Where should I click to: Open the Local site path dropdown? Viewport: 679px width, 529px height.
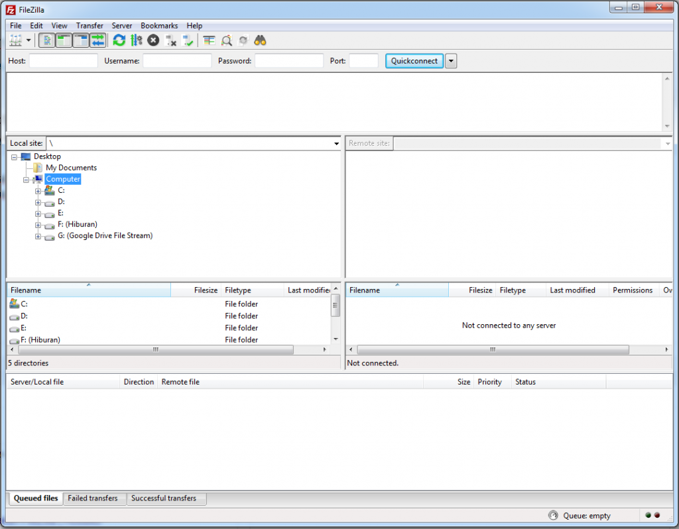[336, 143]
